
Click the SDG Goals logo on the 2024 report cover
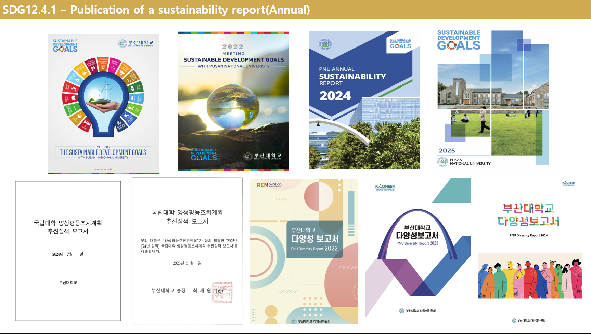(400, 44)
